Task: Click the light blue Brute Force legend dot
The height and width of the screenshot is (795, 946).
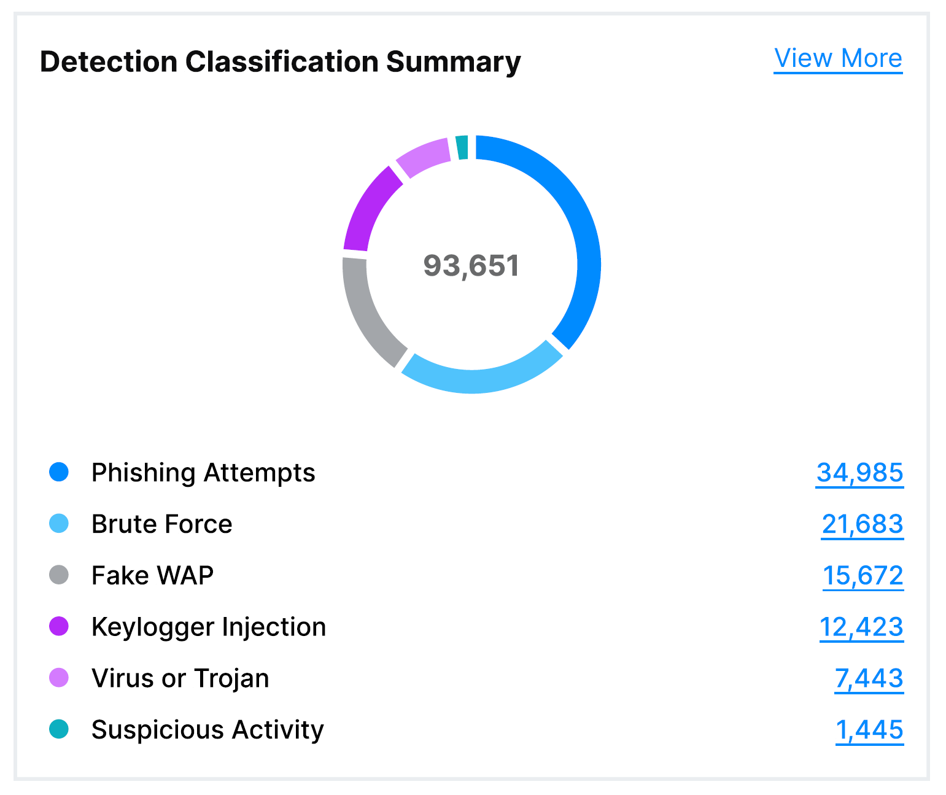Action: [59, 524]
